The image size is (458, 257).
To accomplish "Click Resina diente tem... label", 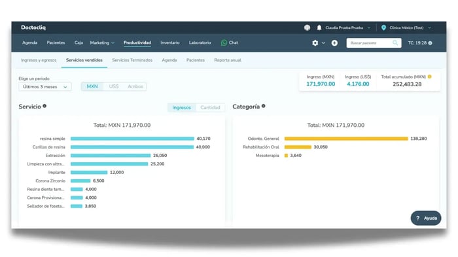I will [46, 189].
